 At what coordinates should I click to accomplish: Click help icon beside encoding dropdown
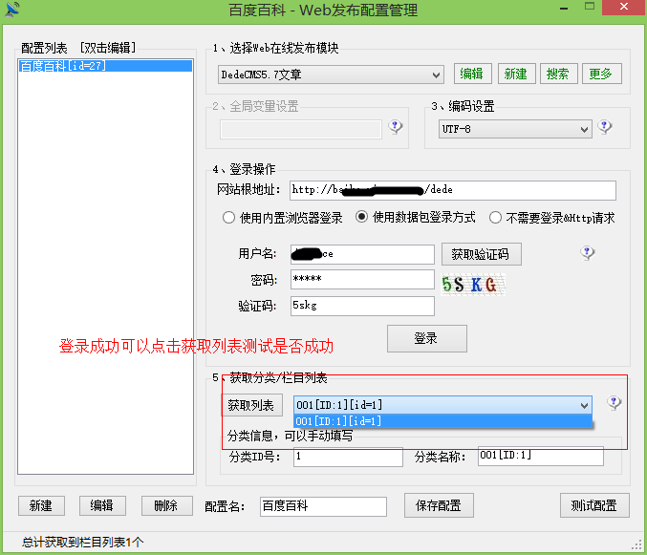pos(605,128)
